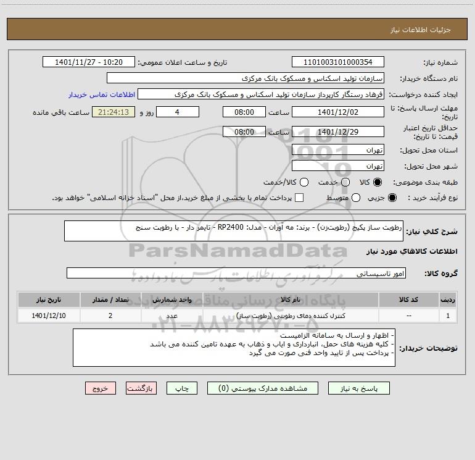This screenshot has width=475, height=460.
Task: Click the بازگشت back button
Action: (x=141, y=388)
